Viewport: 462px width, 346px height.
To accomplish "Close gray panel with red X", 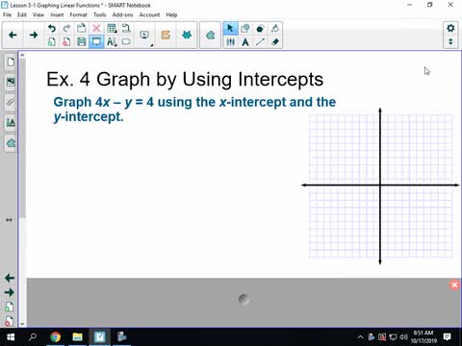I will coord(454,284).
